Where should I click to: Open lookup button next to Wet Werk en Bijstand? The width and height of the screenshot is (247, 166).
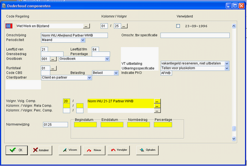coord(86,26)
